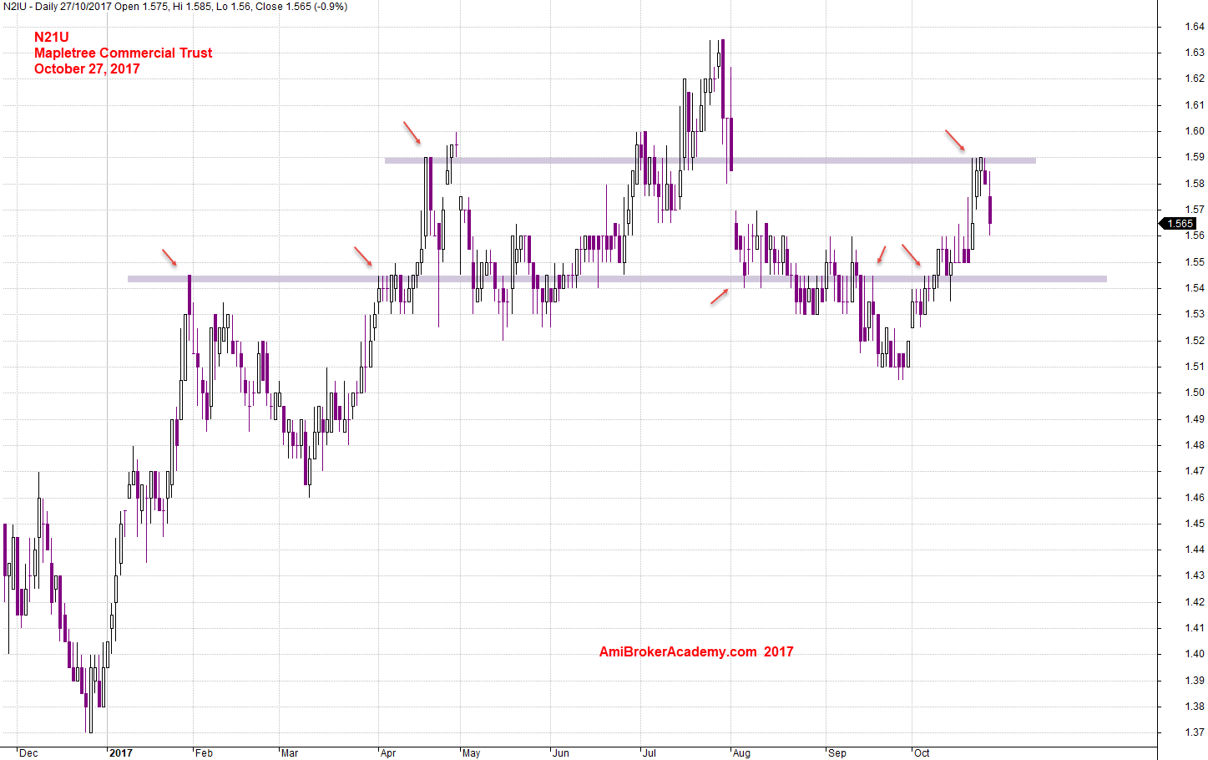Click the Aug month label
The height and width of the screenshot is (760, 1208).
pyautogui.click(x=741, y=753)
